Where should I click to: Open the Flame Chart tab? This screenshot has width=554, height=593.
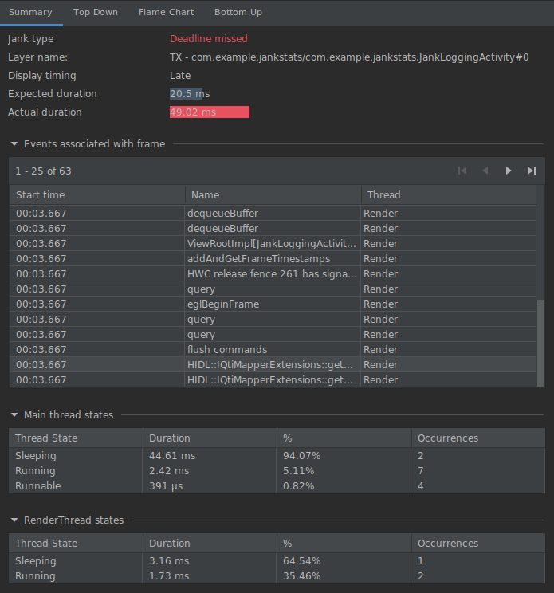166,12
